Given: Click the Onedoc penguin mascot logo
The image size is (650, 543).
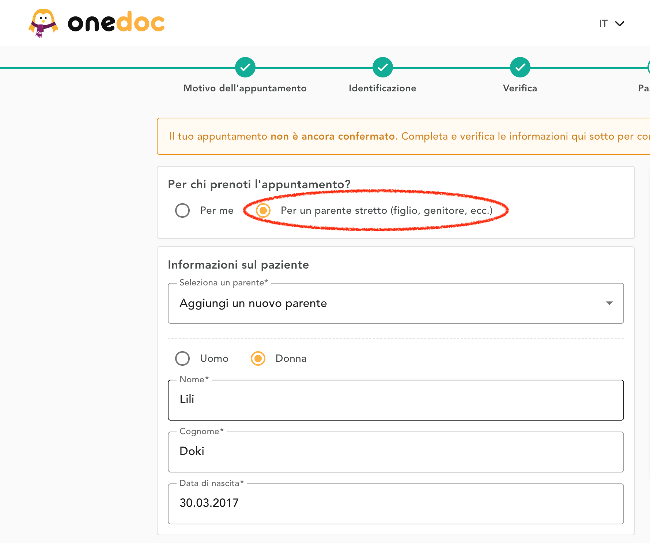Looking at the screenshot, I should point(43,23).
